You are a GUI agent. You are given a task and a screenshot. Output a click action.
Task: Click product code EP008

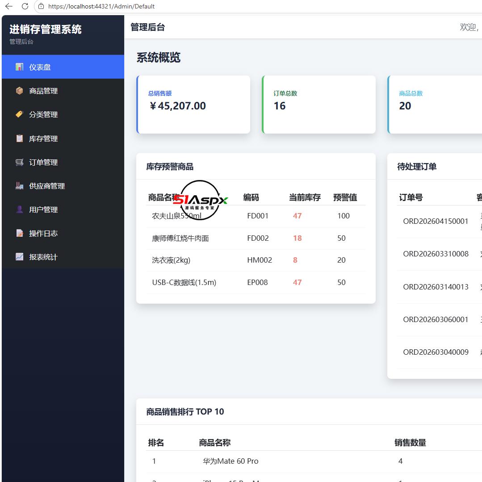[257, 282]
